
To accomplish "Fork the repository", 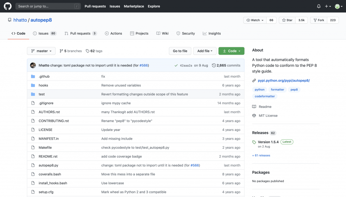I will (319, 20).
